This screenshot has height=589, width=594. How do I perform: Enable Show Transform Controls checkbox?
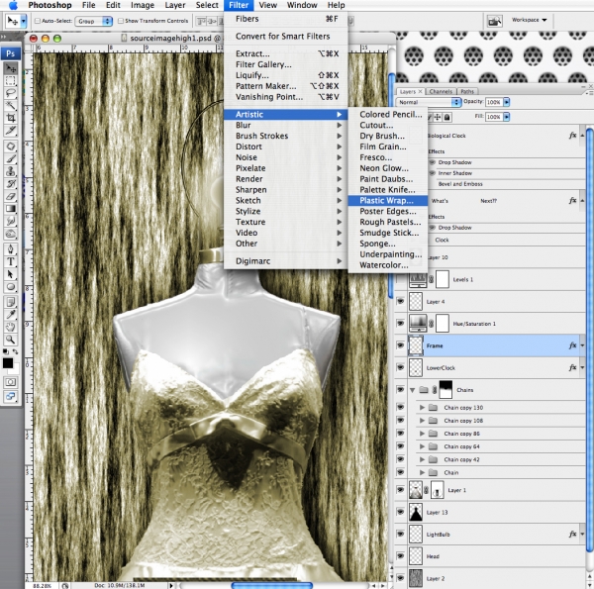[x=121, y=21]
